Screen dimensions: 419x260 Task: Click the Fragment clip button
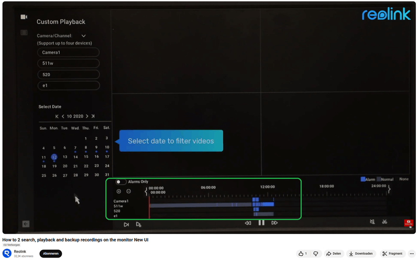point(392,254)
